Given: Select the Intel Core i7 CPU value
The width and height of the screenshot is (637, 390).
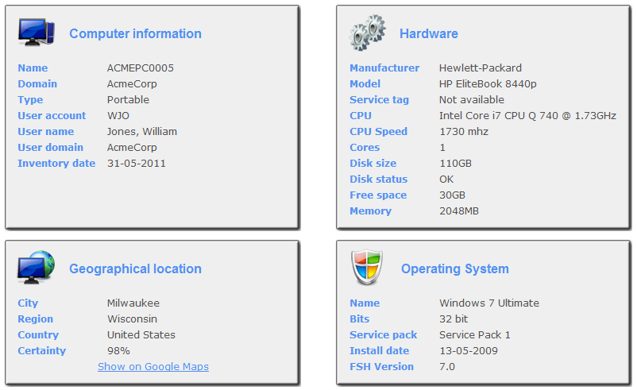Looking at the screenshot, I should [527, 115].
